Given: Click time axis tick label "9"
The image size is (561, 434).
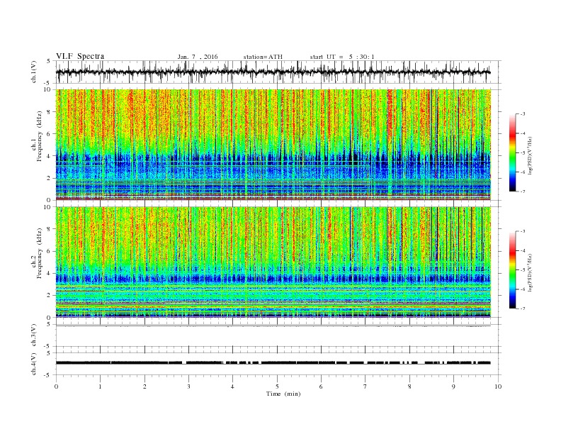Looking at the screenshot, I should (x=453, y=386).
